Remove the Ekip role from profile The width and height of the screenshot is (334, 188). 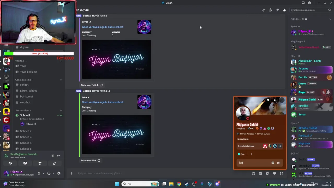coord(246,154)
